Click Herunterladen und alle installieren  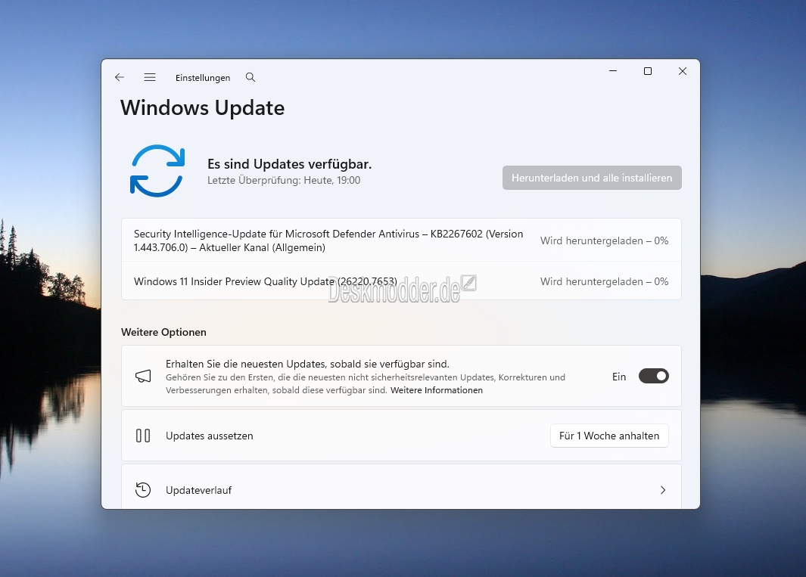(x=592, y=178)
